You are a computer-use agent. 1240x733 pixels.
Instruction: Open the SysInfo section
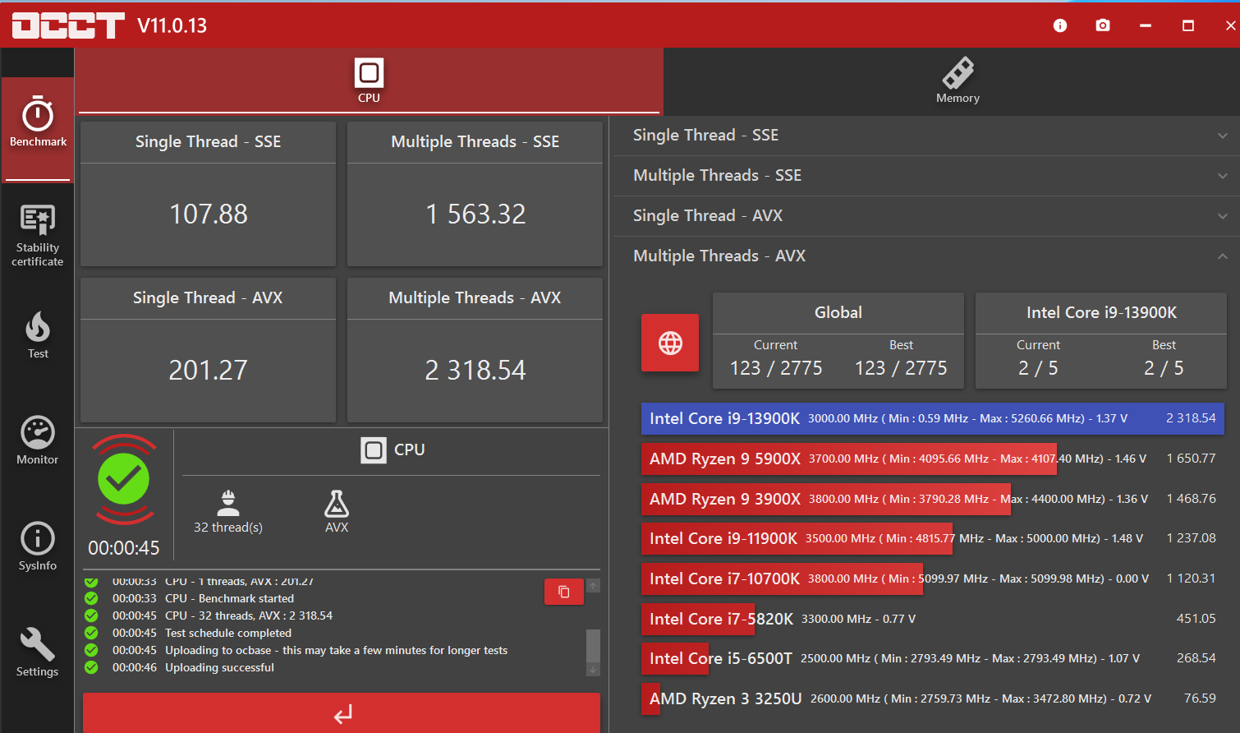[38, 547]
